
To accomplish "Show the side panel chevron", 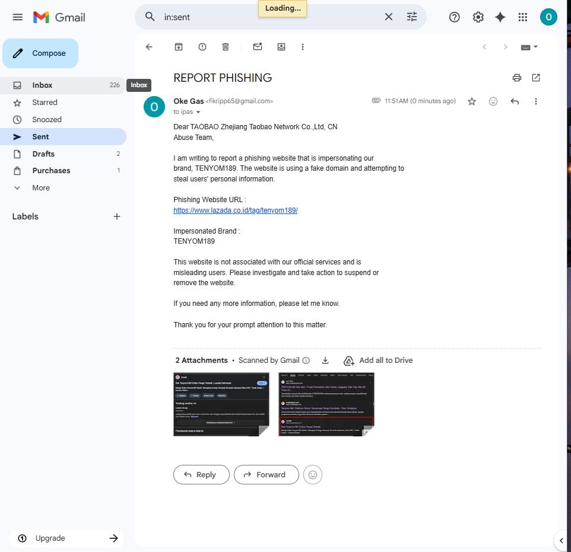I will tap(561, 540).
